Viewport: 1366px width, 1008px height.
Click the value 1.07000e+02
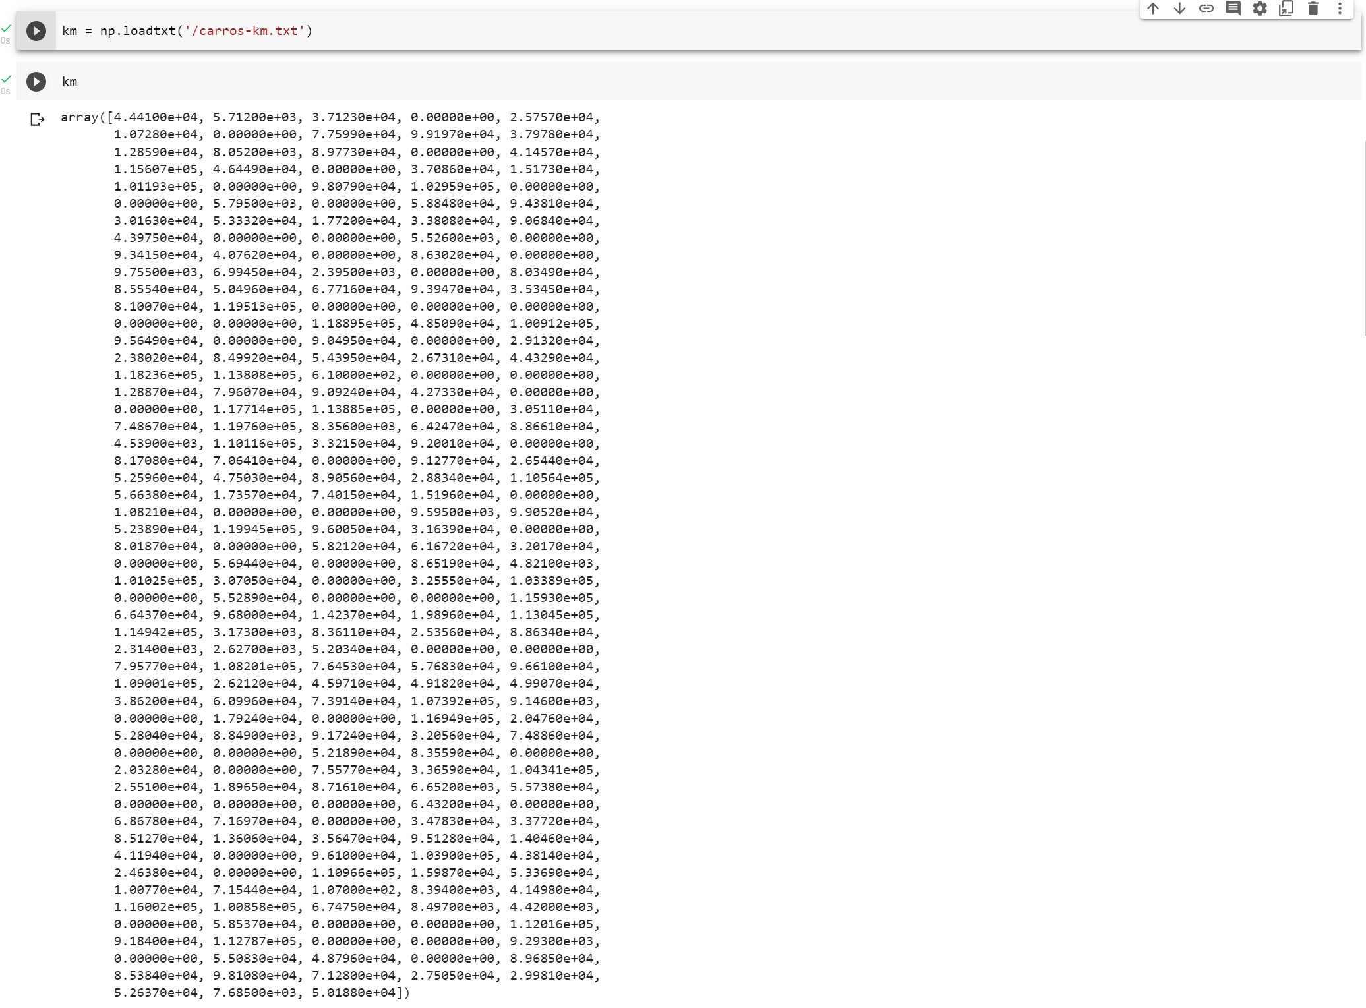pyautogui.click(x=353, y=890)
